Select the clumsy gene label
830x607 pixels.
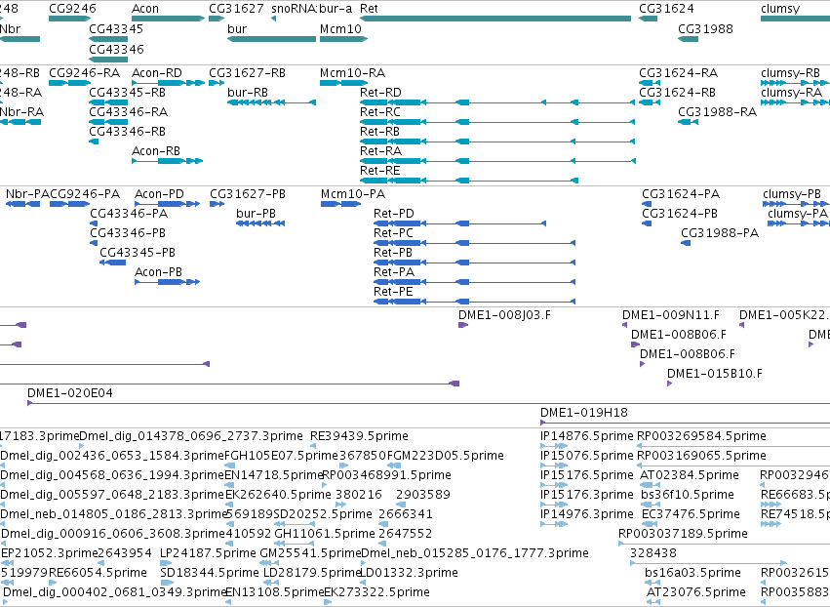pyautogui.click(x=780, y=9)
